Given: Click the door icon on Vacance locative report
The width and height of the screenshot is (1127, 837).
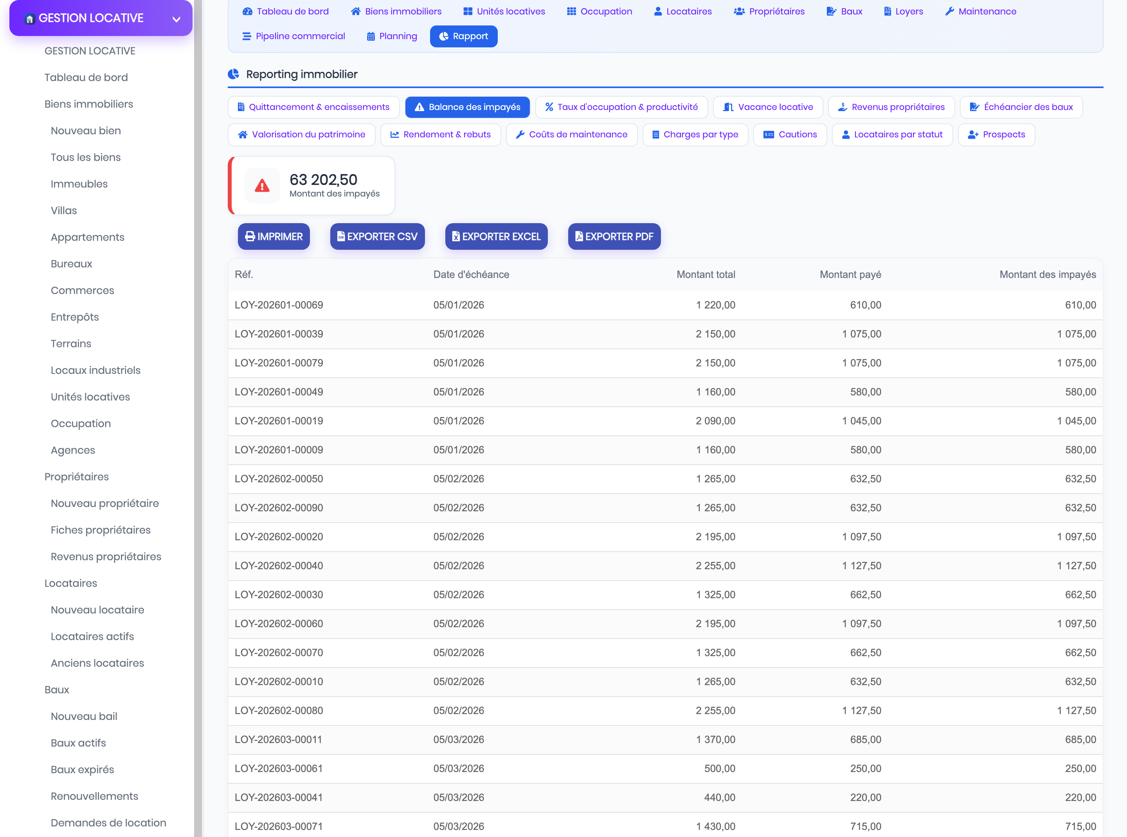Looking at the screenshot, I should pyautogui.click(x=728, y=107).
